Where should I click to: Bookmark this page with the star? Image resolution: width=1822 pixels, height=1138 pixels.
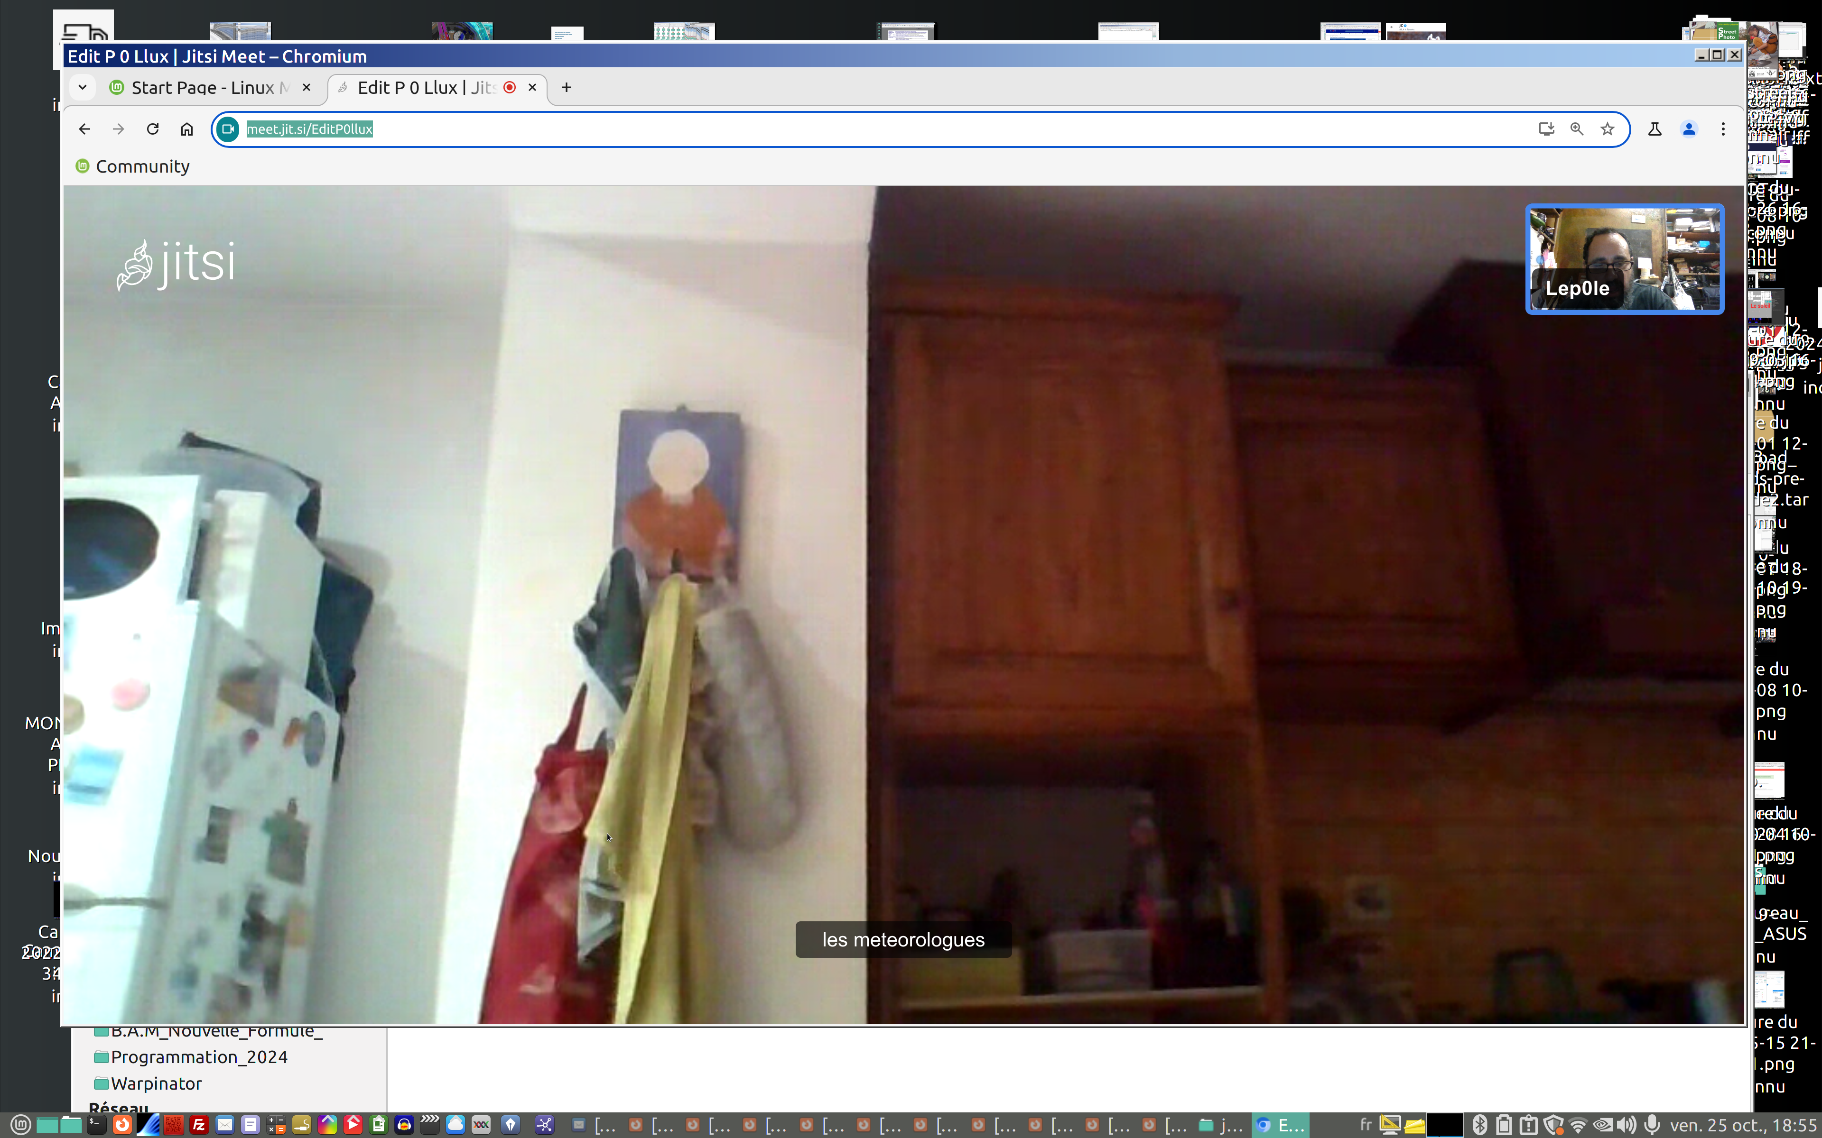pyautogui.click(x=1608, y=129)
